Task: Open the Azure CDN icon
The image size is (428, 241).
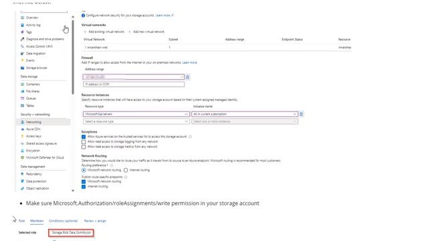Action: [22, 129]
